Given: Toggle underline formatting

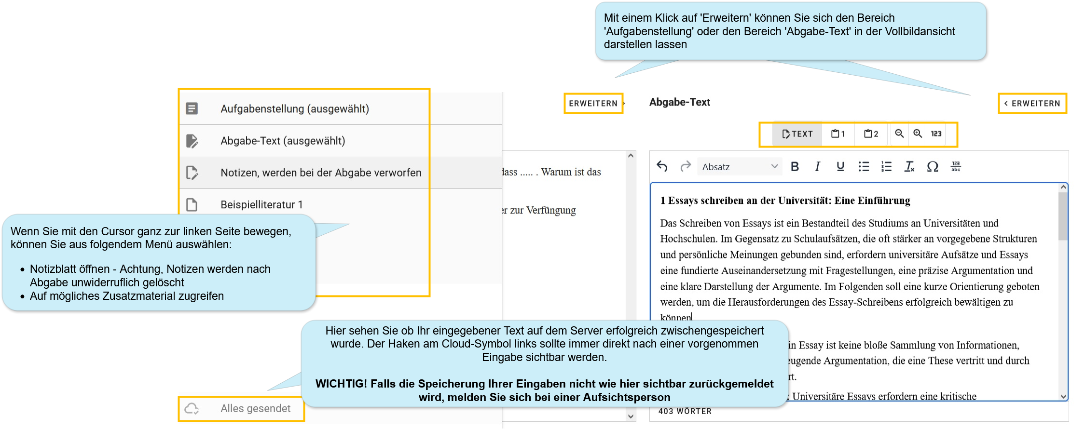Looking at the screenshot, I should coord(840,167).
